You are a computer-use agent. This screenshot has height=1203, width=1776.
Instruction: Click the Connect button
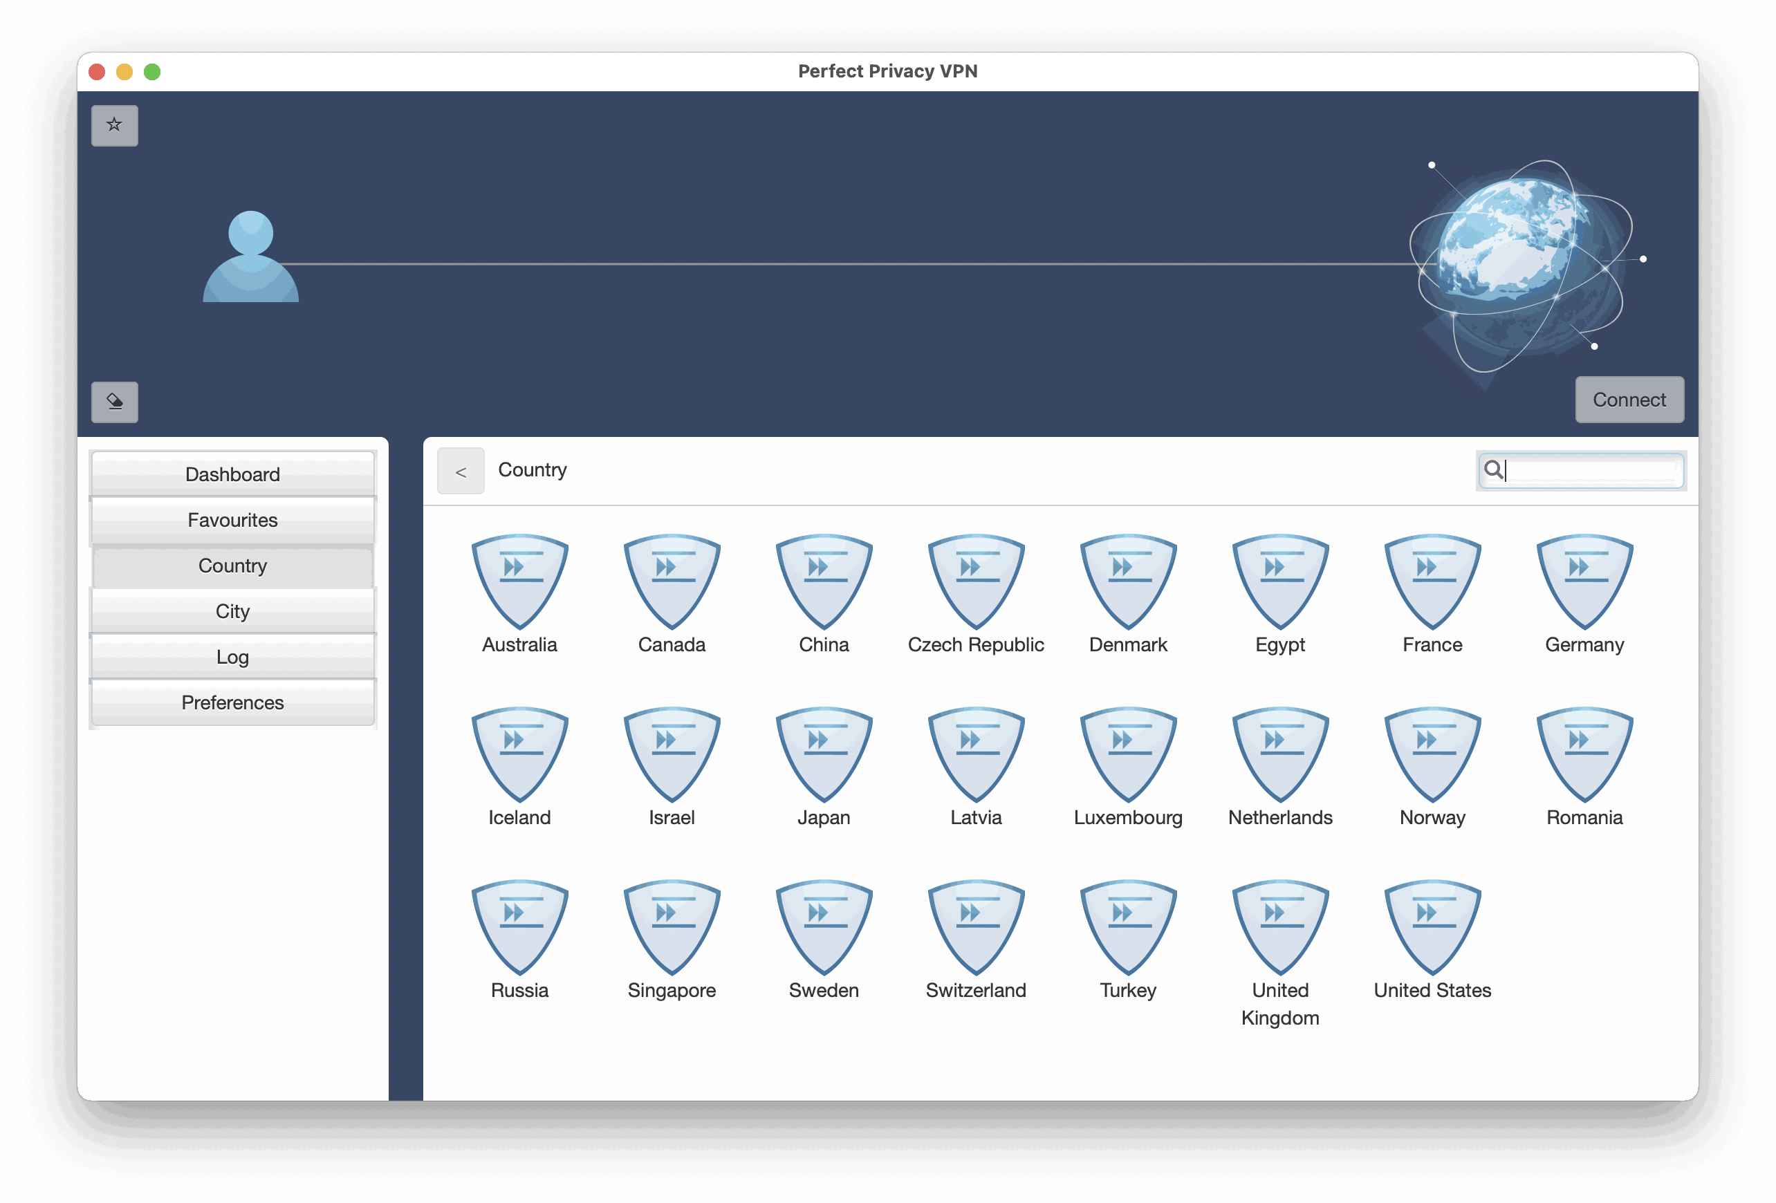[1629, 400]
